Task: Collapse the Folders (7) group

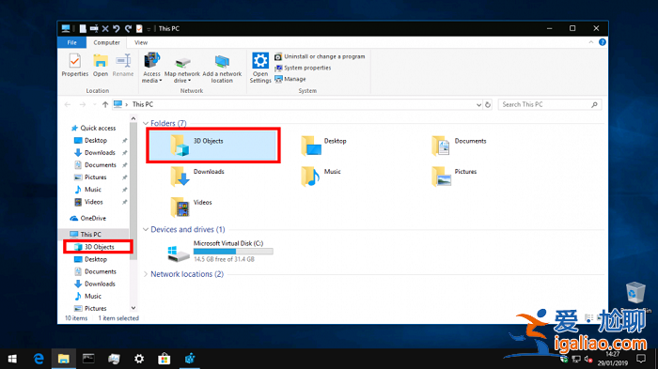Action: (146, 123)
